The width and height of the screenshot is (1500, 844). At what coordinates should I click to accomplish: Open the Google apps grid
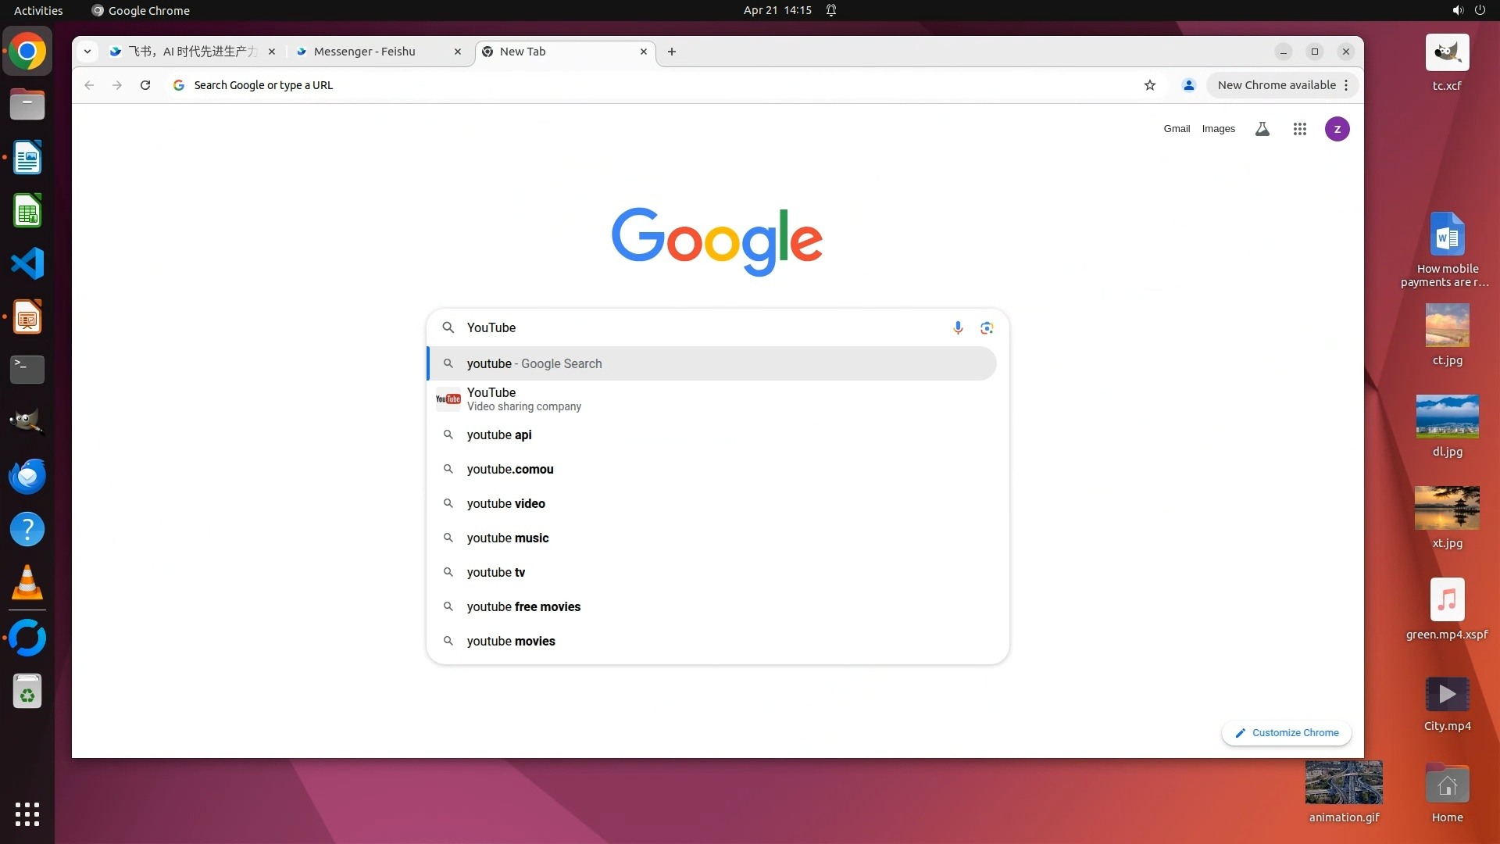tap(1299, 129)
